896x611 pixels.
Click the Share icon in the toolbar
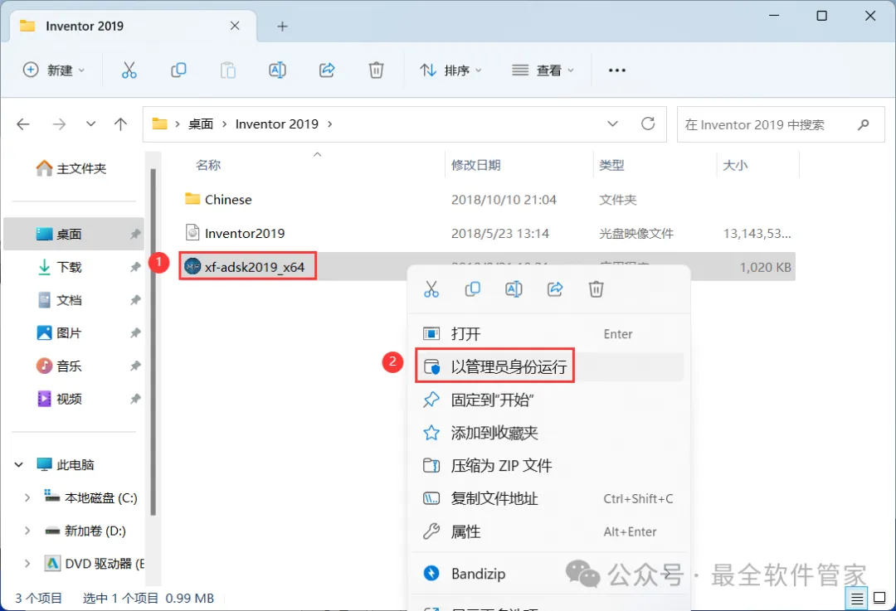click(x=327, y=70)
